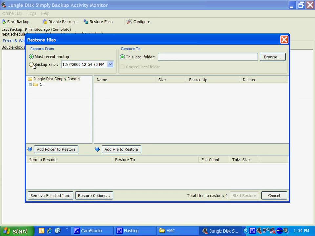Expand hidden system tray icons arrow
The height and width of the screenshot is (236, 315).
tap(246, 231)
